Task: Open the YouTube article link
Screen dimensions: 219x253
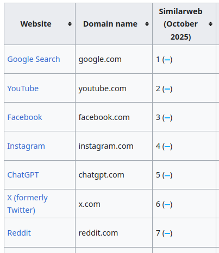Action: (x=23, y=88)
